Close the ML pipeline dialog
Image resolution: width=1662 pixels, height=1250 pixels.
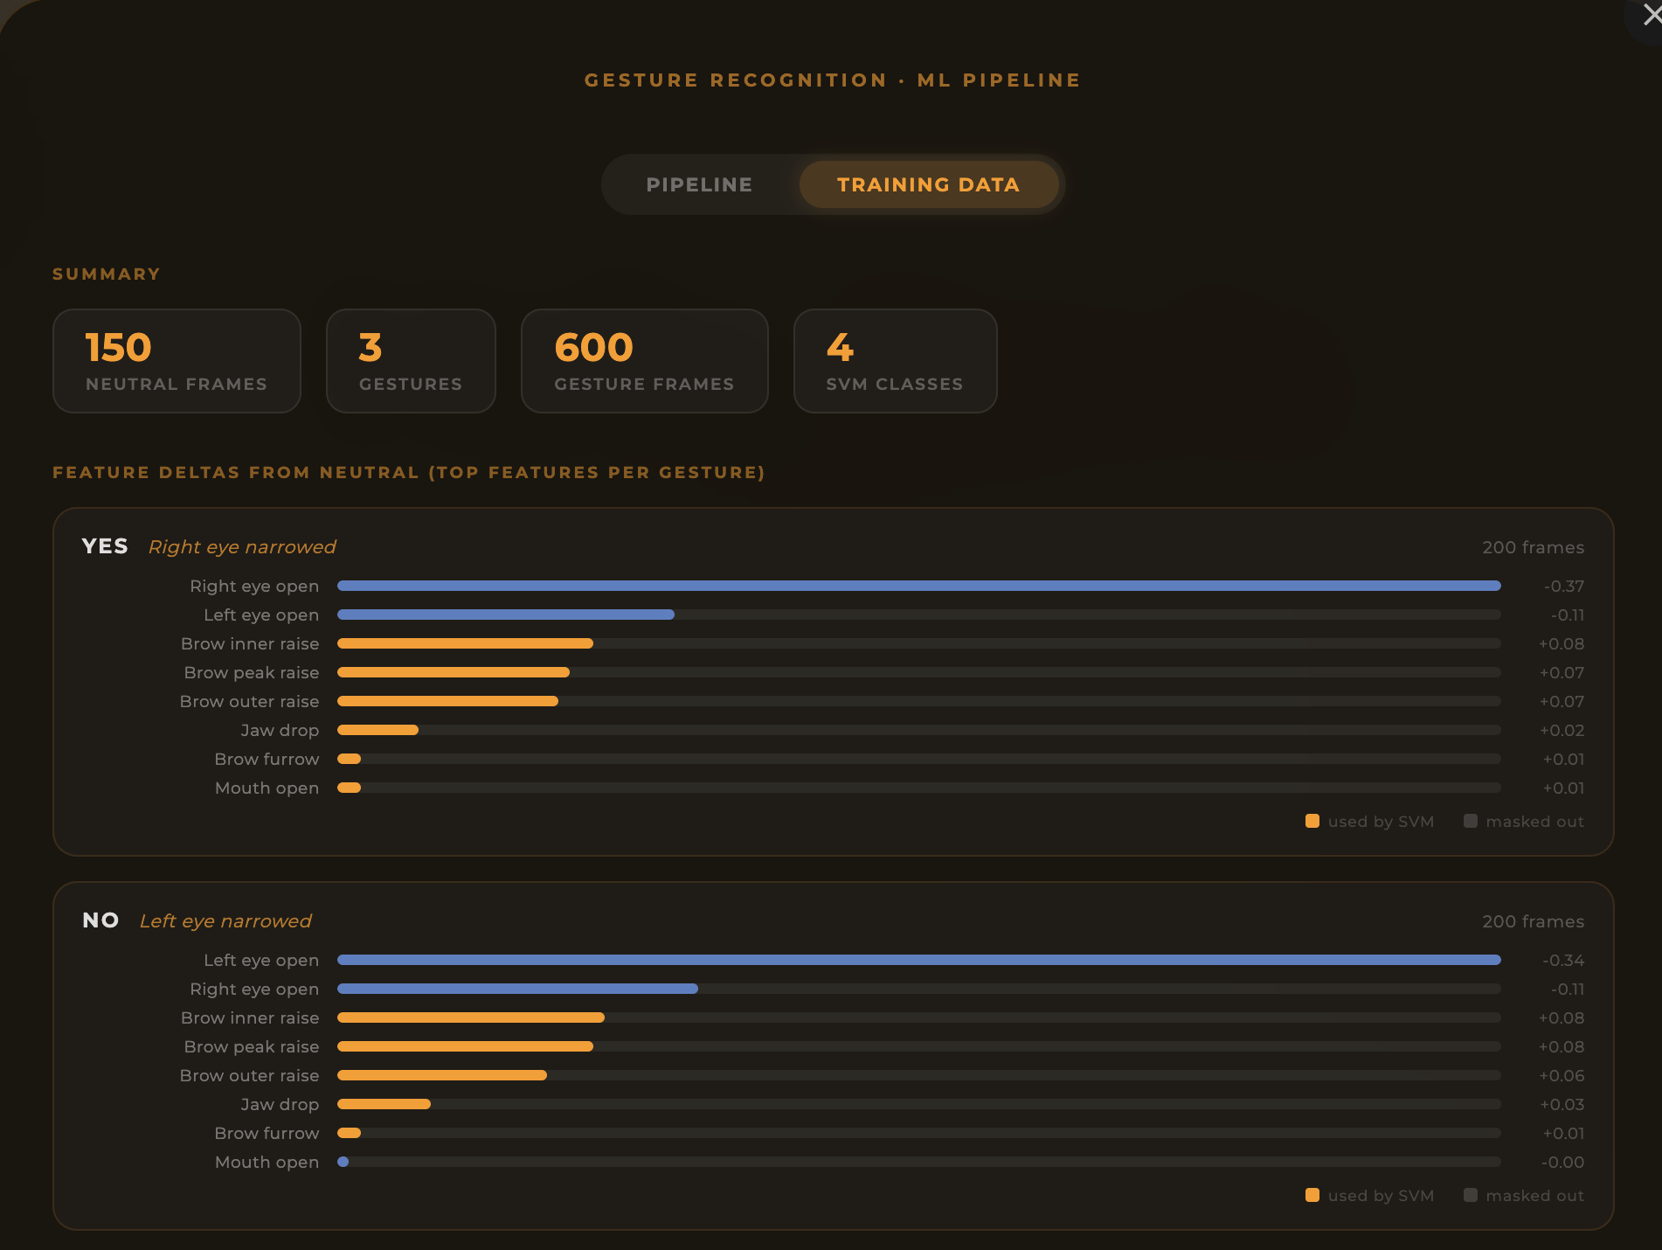[1648, 15]
